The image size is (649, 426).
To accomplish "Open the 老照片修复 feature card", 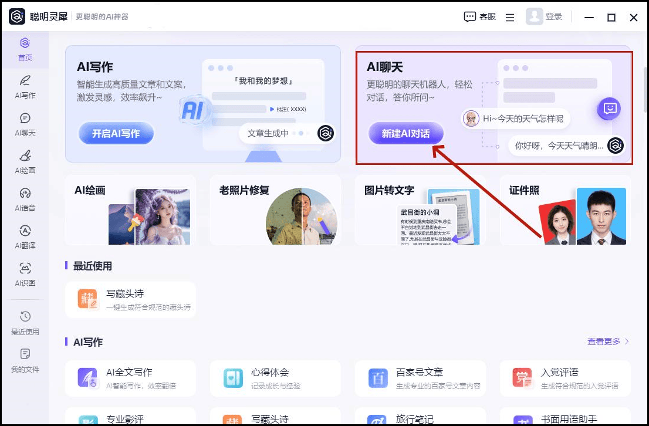I will click(275, 210).
